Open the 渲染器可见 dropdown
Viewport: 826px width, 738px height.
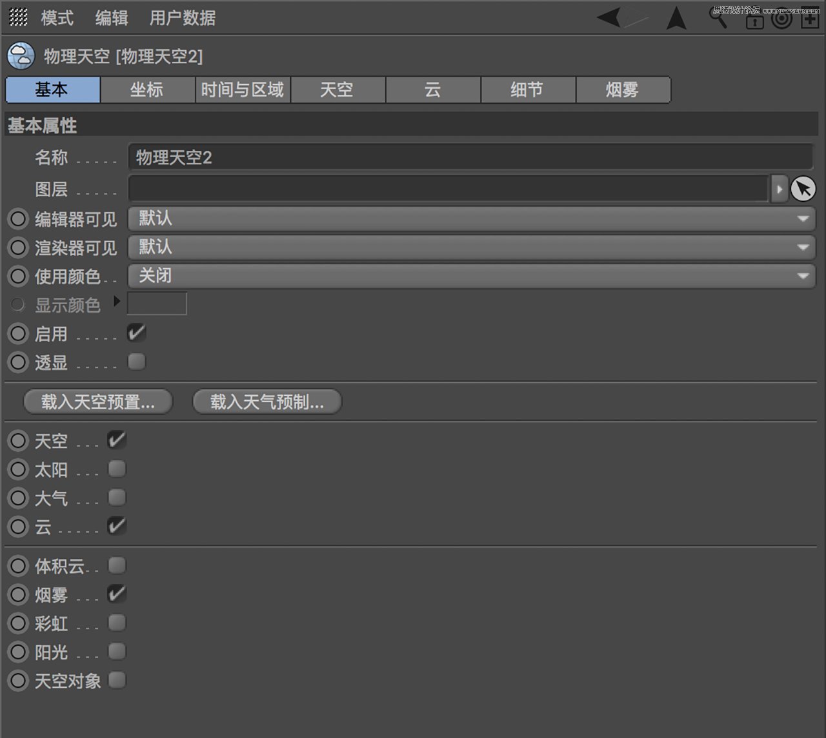pyautogui.click(x=803, y=247)
